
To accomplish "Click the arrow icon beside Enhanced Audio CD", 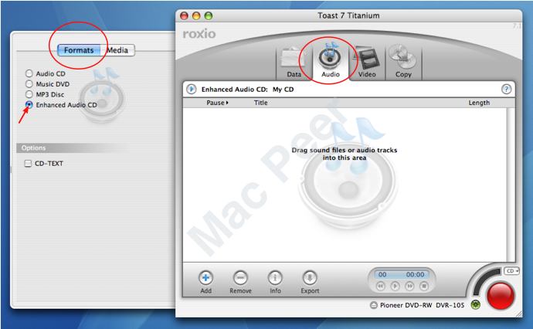I will (x=192, y=90).
